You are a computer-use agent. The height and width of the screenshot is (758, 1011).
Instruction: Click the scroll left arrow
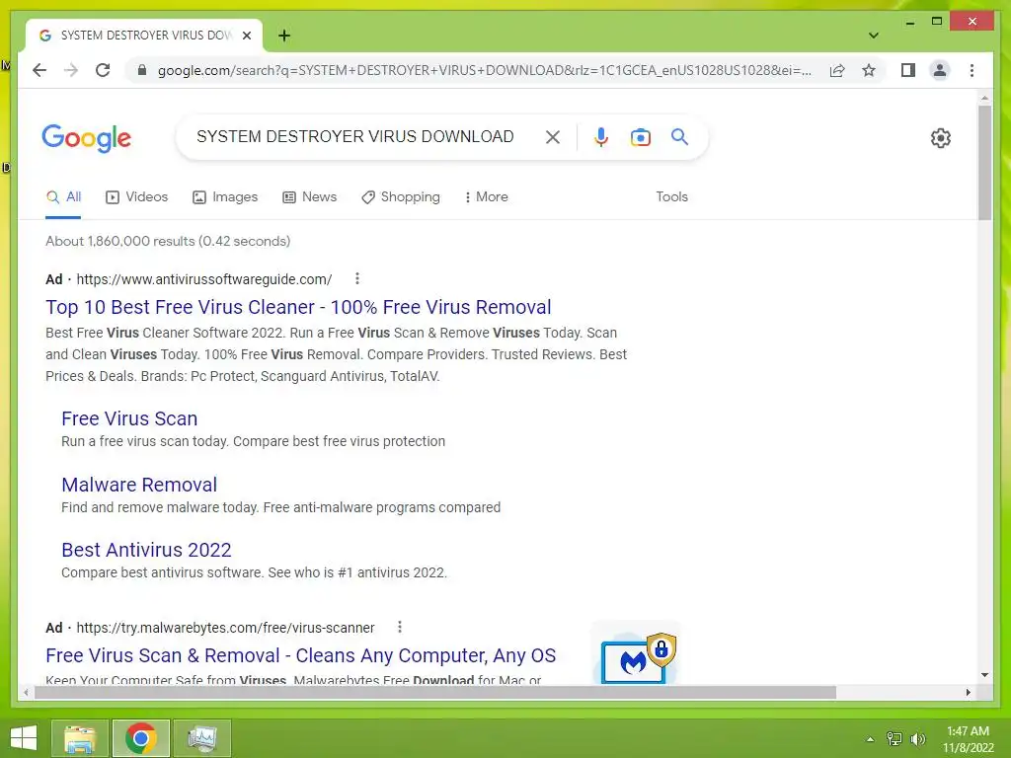26,692
